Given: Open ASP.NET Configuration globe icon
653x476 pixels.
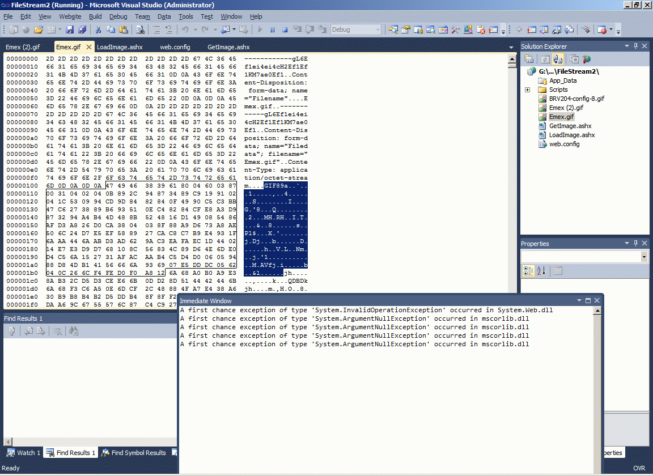Looking at the screenshot, I should pos(587,59).
